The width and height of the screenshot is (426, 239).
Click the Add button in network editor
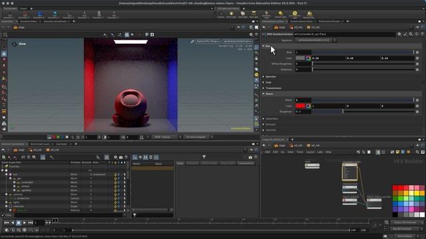pos(268,152)
